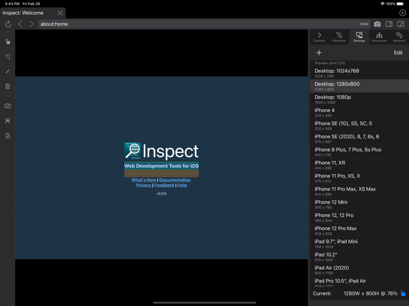409x306 pixels.
Task: Go forward with the right chevron
Action: pyautogui.click(x=31, y=24)
